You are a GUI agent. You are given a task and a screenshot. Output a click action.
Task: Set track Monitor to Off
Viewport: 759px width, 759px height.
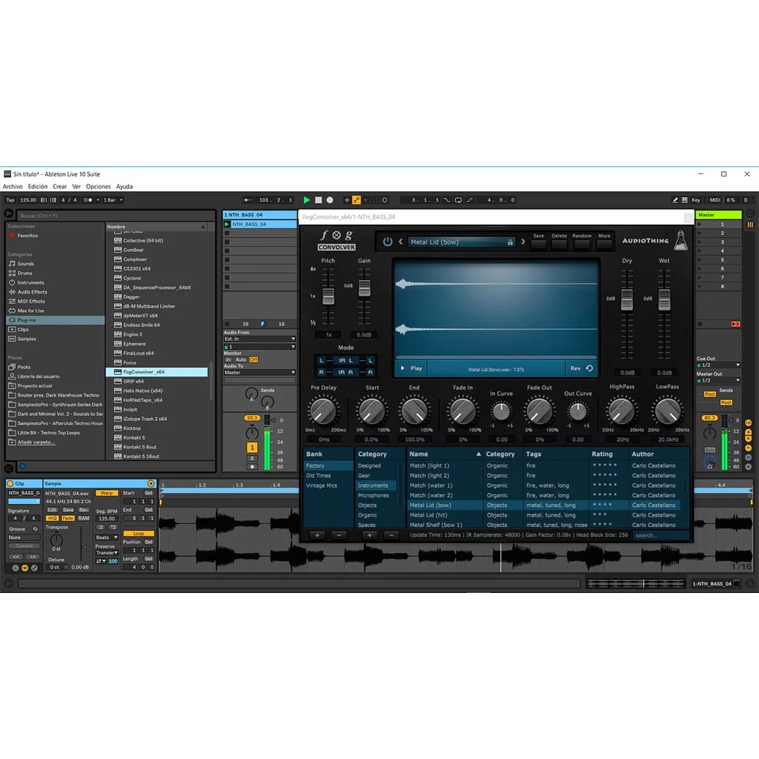[253, 359]
